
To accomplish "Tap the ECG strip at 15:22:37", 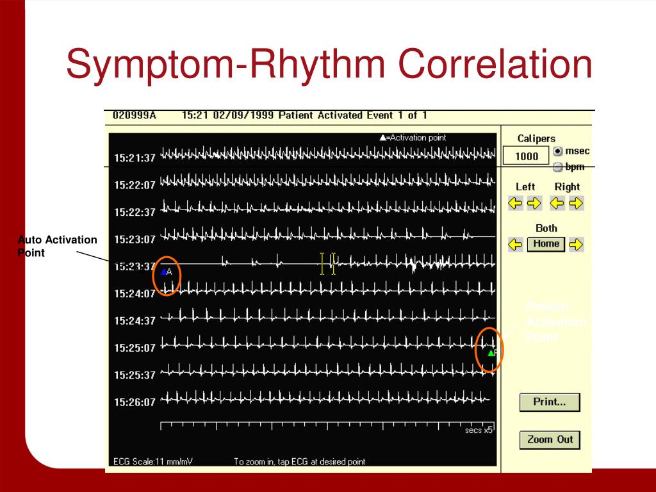I will [x=328, y=208].
